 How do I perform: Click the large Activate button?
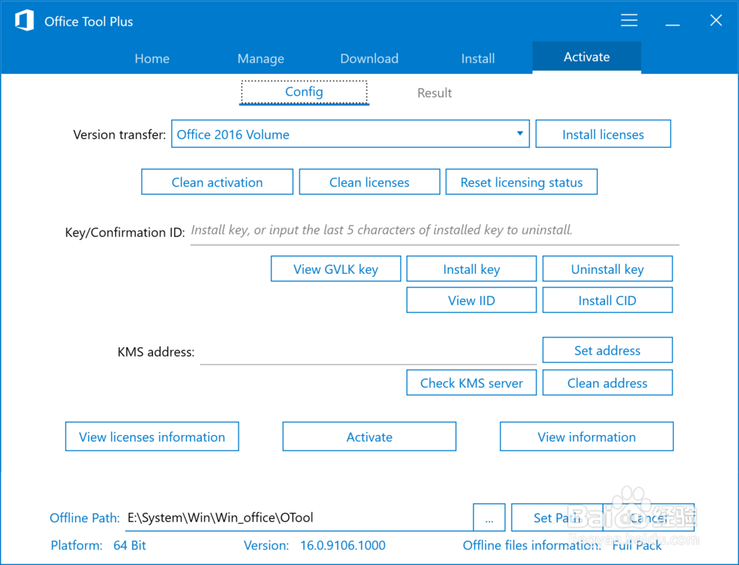(x=369, y=436)
